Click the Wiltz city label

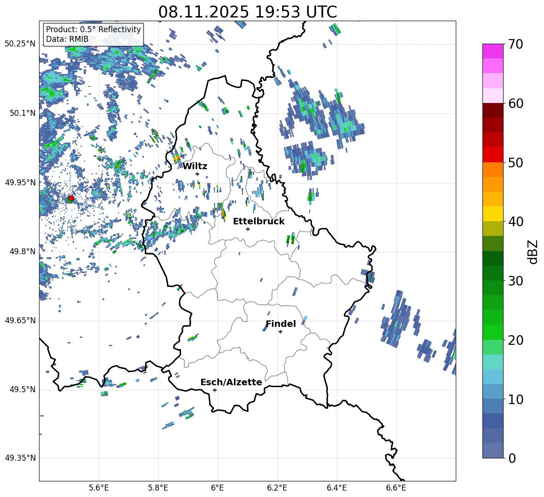click(195, 166)
